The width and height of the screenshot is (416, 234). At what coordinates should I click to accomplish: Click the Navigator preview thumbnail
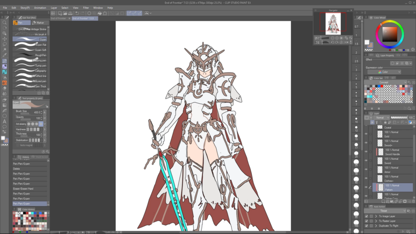pos(333,24)
